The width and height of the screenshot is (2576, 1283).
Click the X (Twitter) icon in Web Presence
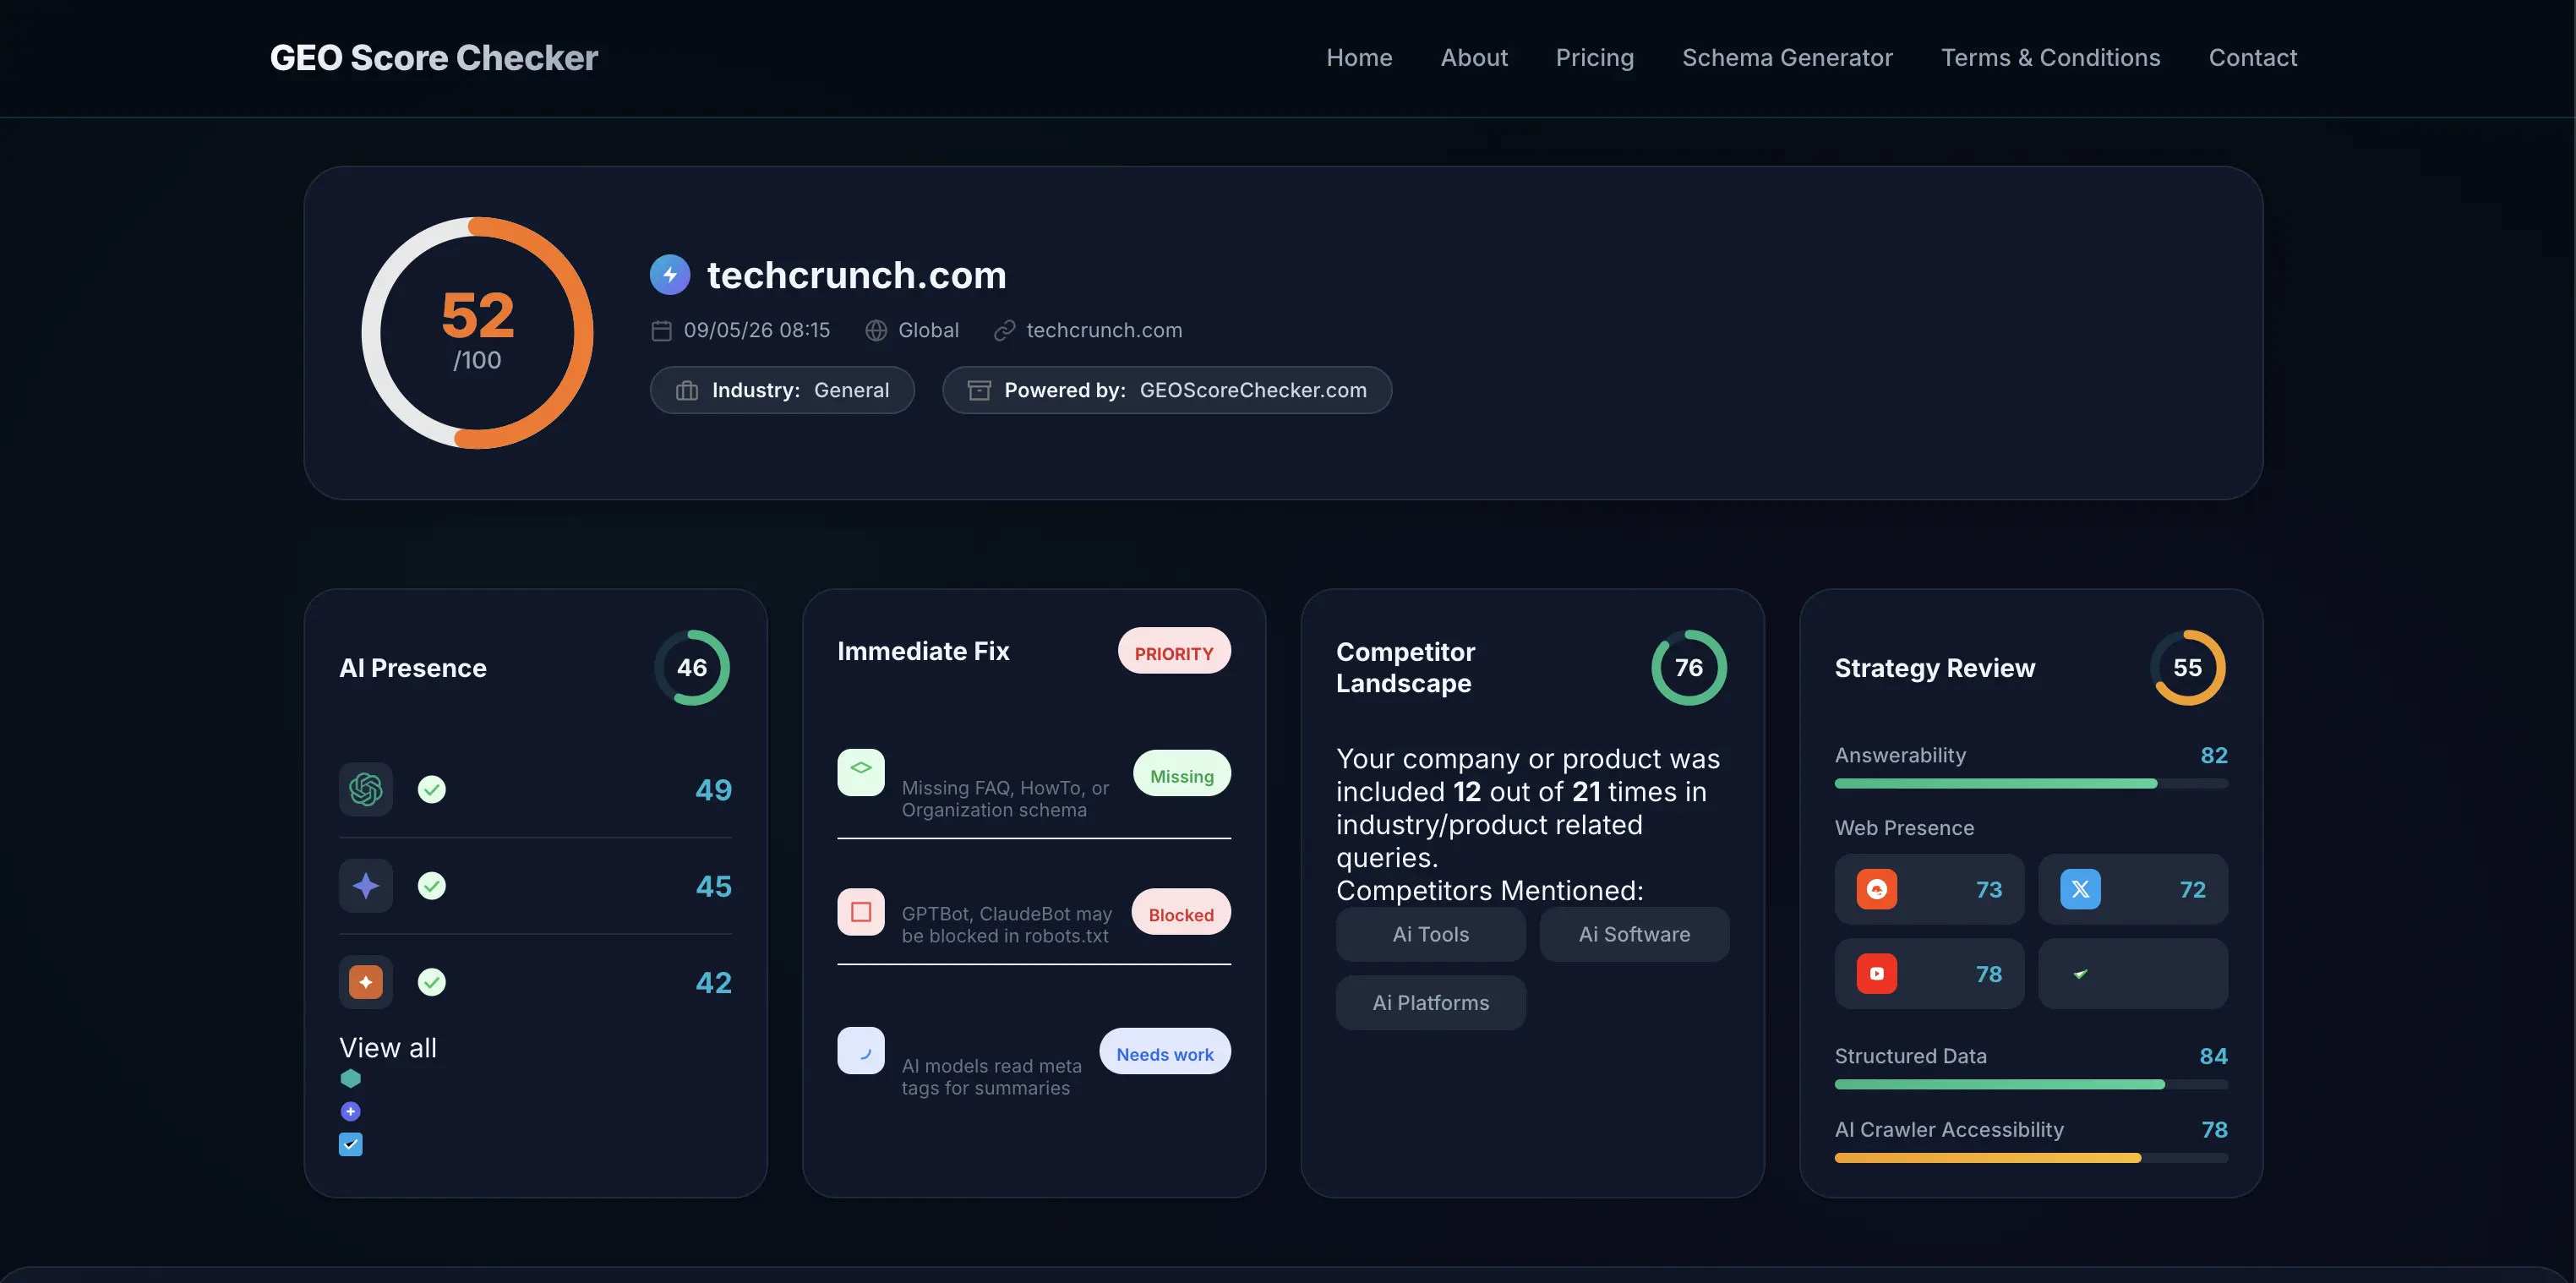(2080, 889)
